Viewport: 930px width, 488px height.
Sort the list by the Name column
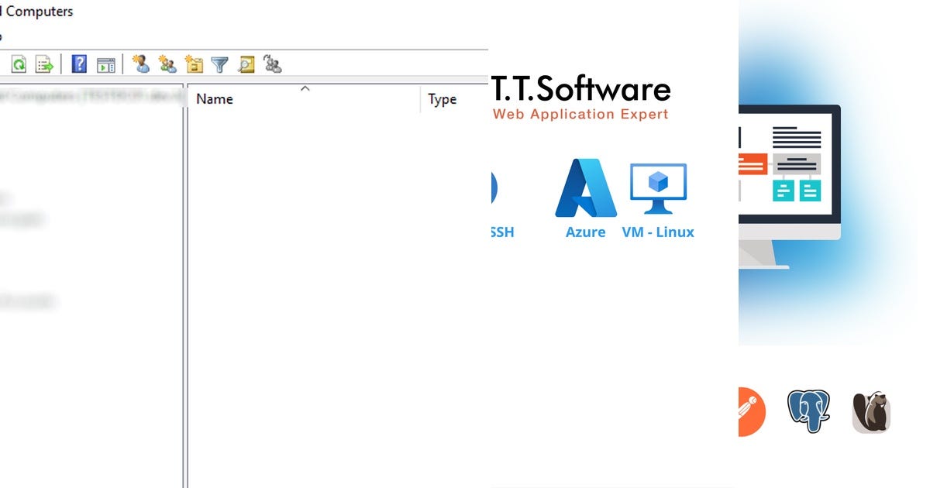tap(214, 99)
